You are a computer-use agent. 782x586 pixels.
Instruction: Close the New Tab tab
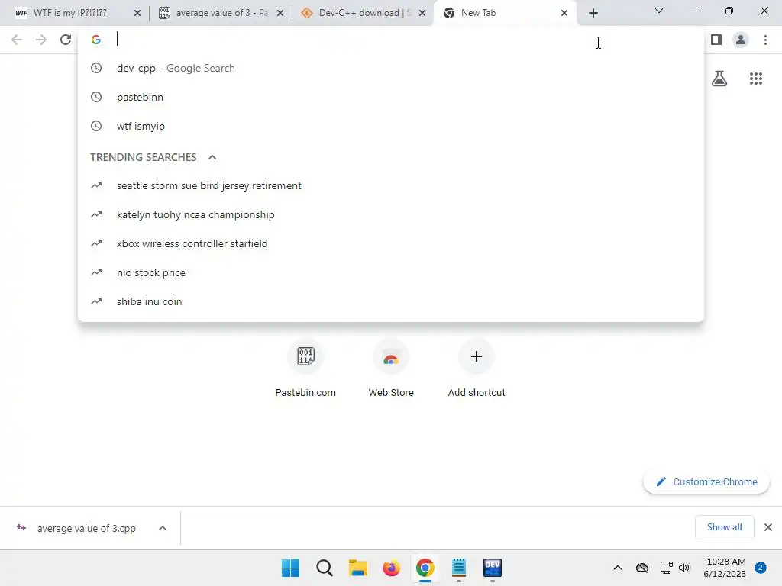(x=564, y=14)
